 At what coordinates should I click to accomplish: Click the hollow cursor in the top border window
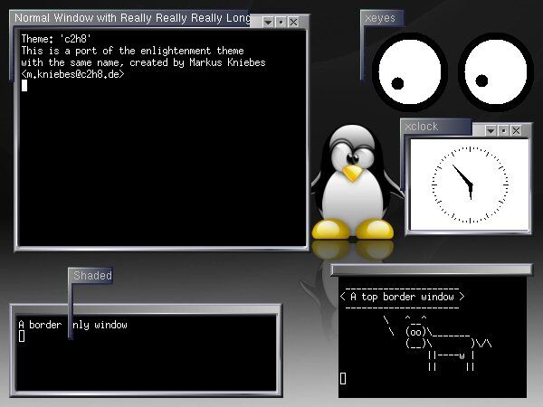(343, 378)
